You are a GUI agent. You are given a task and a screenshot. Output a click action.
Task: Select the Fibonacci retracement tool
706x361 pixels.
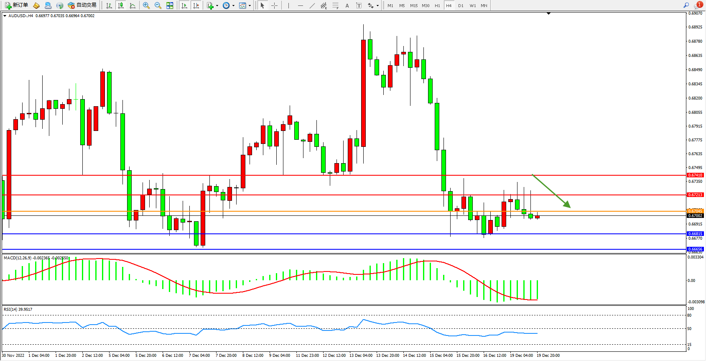pos(336,5)
